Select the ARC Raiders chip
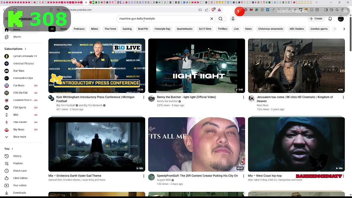This screenshot has height=198, width=352. [297, 29]
